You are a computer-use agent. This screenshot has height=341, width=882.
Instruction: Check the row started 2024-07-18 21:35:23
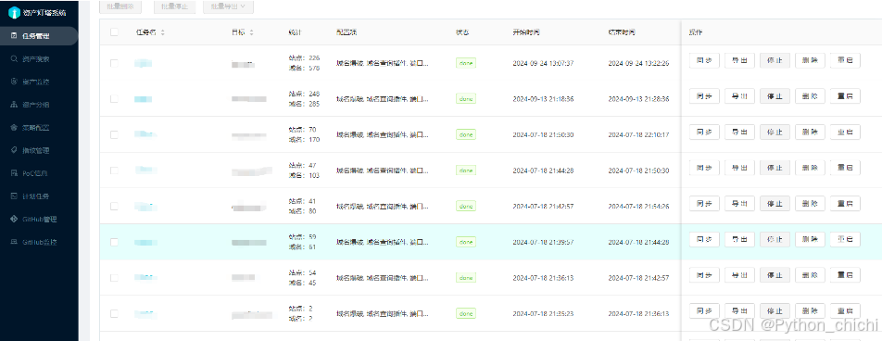[x=114, y=313]
